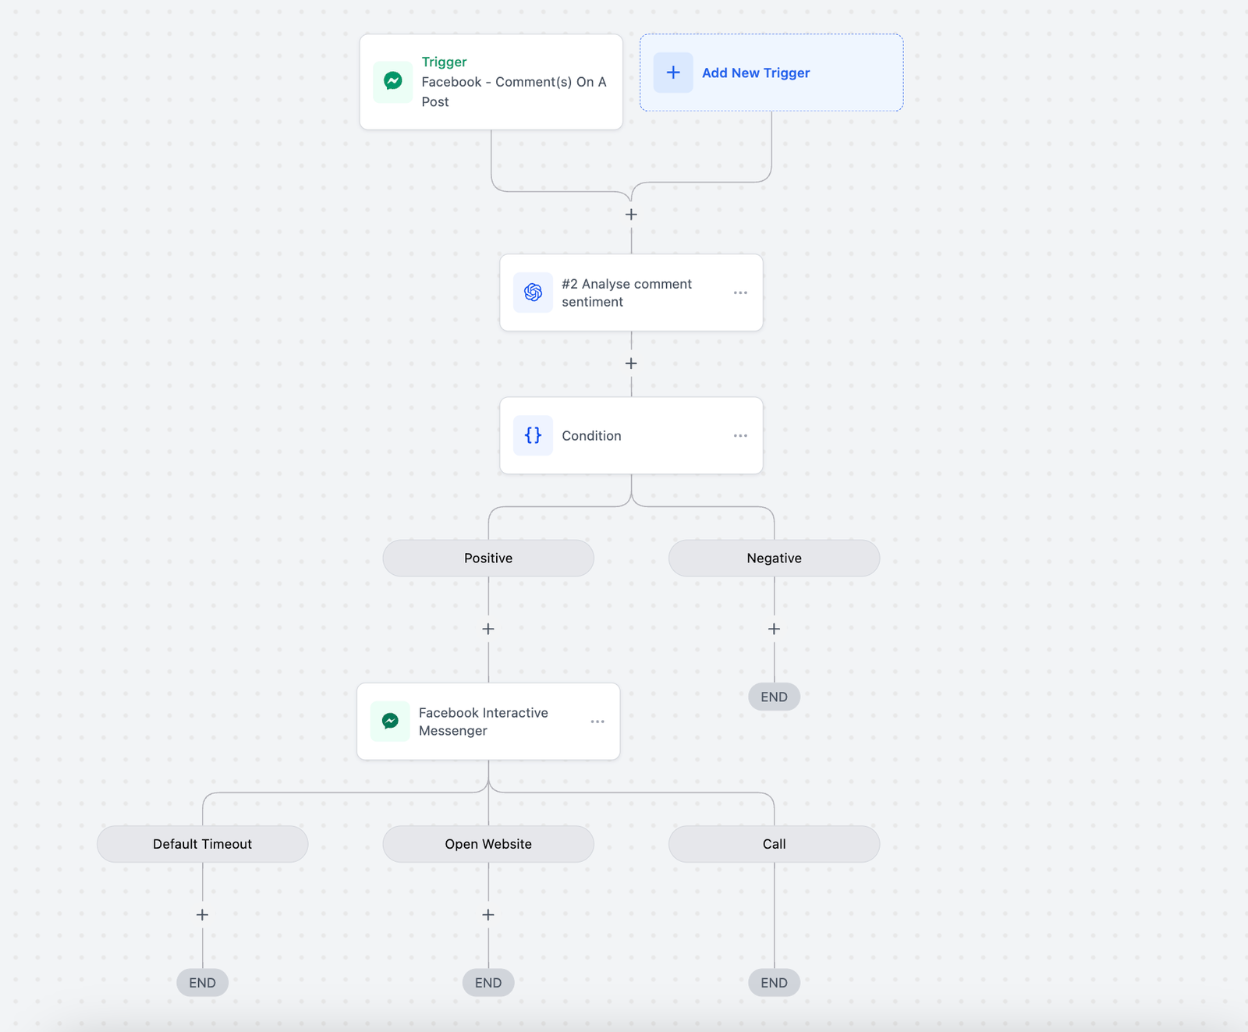Insert a step under Open Website branch
The width and height of the screenshot is (1248, 1032).
click(x=488, y=915)
